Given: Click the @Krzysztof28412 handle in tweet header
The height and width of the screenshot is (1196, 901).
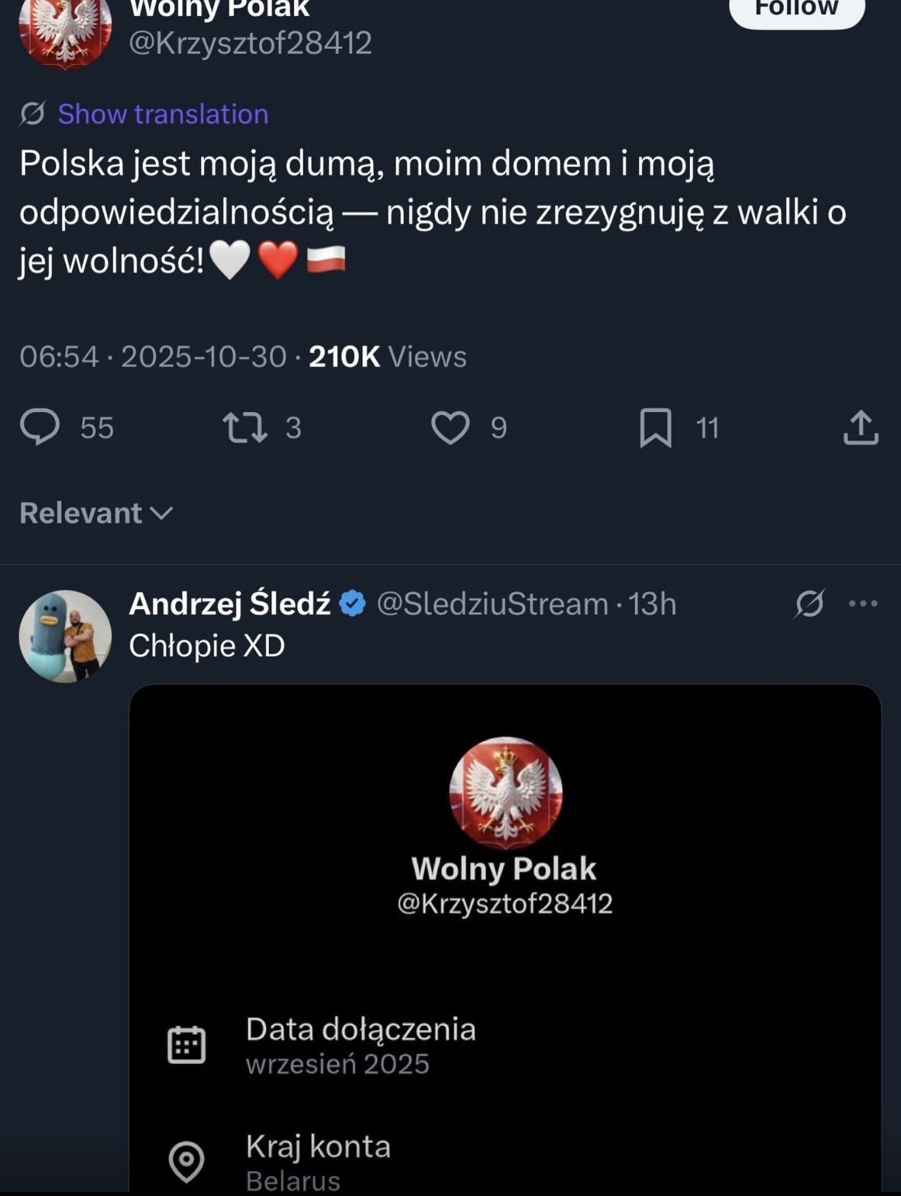Looking at the screenshot, I should point(250,43).
